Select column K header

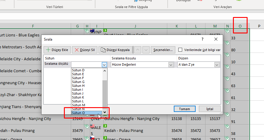tap(176, 26)
